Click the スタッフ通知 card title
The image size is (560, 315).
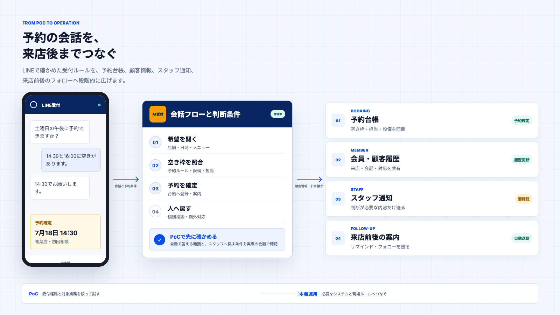click(x=372, y=198)
